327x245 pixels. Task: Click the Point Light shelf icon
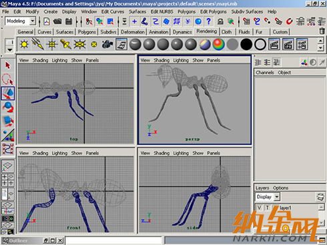(x=52, y=44)
